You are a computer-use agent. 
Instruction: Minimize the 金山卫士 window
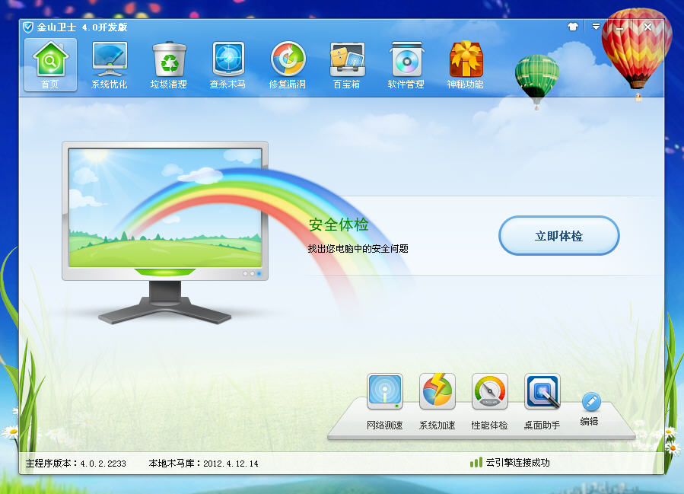pos(620,27)
